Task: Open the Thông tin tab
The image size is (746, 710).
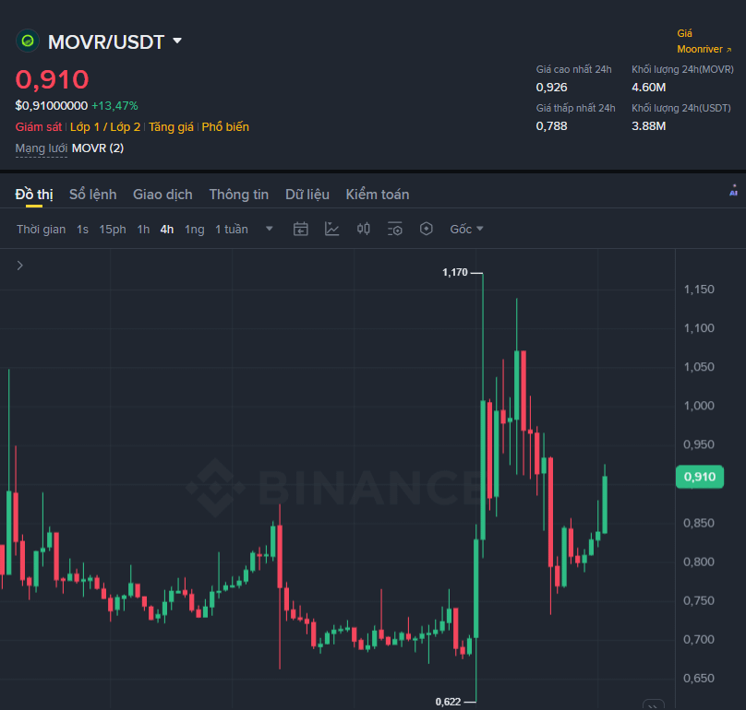Action: coord(239,195)
